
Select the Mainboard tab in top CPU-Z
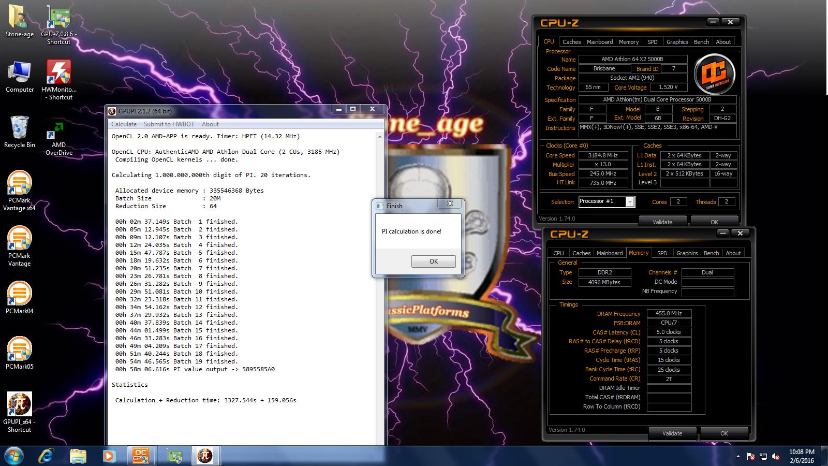pyautogui.click(x=600, y=42)
